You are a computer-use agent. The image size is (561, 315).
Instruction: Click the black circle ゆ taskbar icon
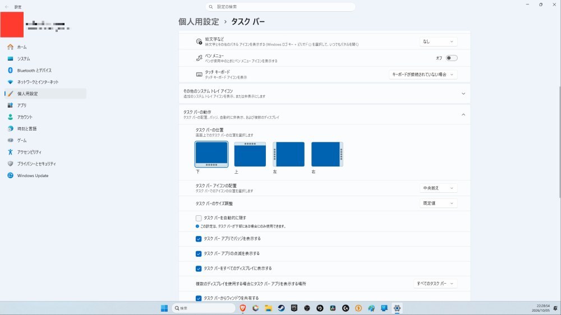pyautogui.click(x=320, y=308)
